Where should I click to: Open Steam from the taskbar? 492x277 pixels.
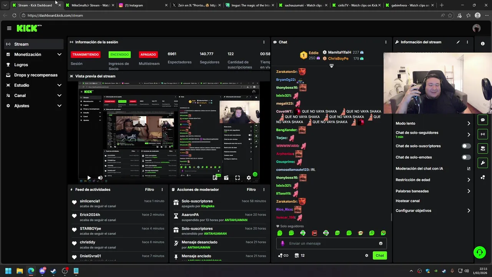point(53,271)
